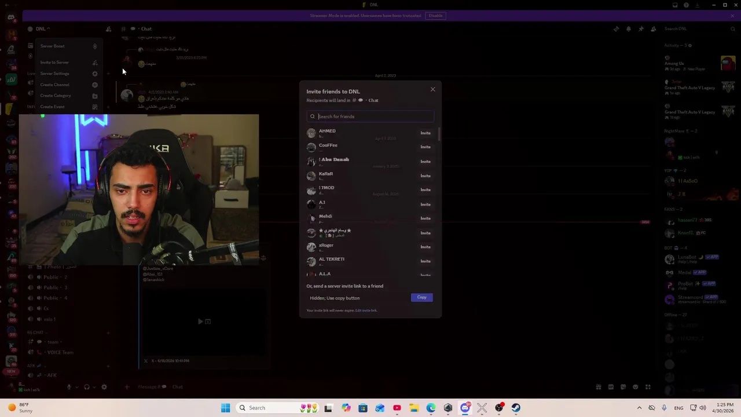Open the DNL server dropdown
The width and height of the screenshot is (741, 417).
pos(43,28)
